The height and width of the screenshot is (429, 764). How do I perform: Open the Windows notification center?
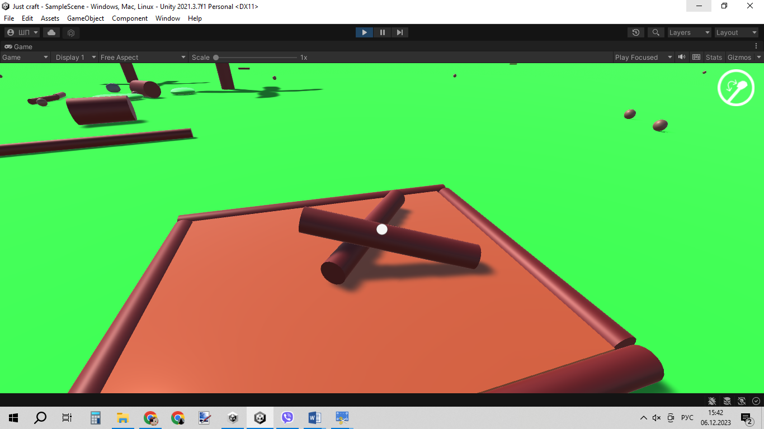coord(746,418)
